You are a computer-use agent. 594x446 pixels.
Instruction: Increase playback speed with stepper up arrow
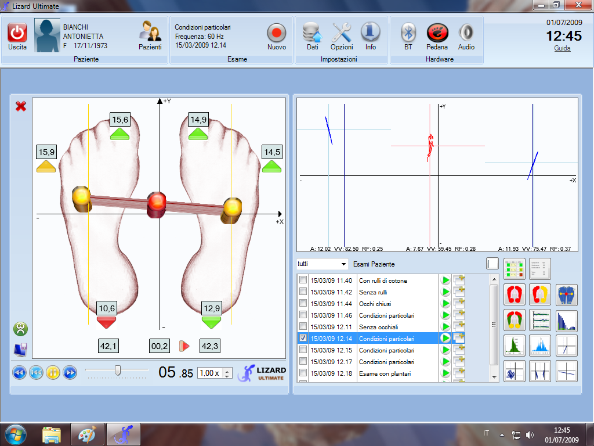pos(227,370)
